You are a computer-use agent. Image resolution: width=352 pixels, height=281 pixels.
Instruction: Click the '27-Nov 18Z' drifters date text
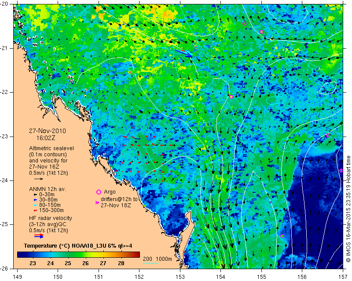116,205
